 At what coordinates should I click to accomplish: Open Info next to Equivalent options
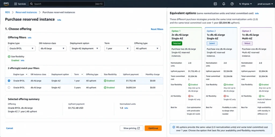(x=257, y=13)
